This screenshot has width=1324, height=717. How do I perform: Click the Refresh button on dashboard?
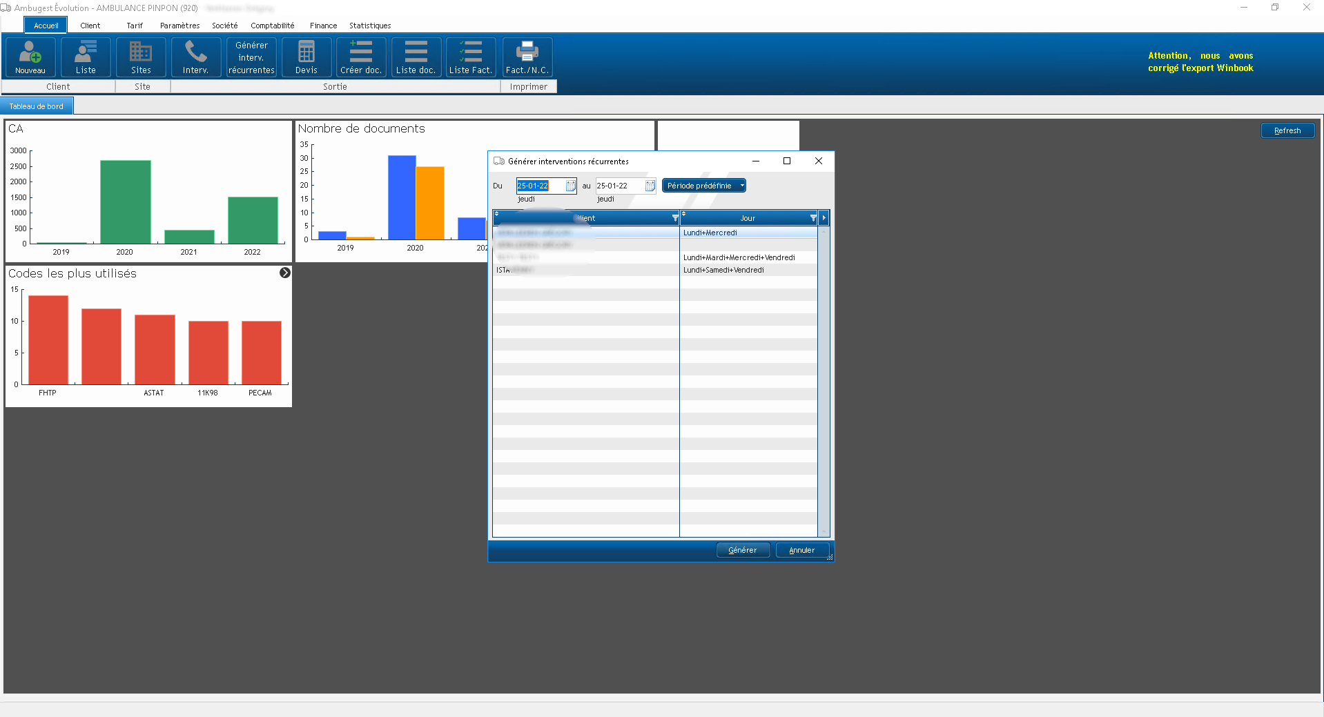pos(1287,130)
